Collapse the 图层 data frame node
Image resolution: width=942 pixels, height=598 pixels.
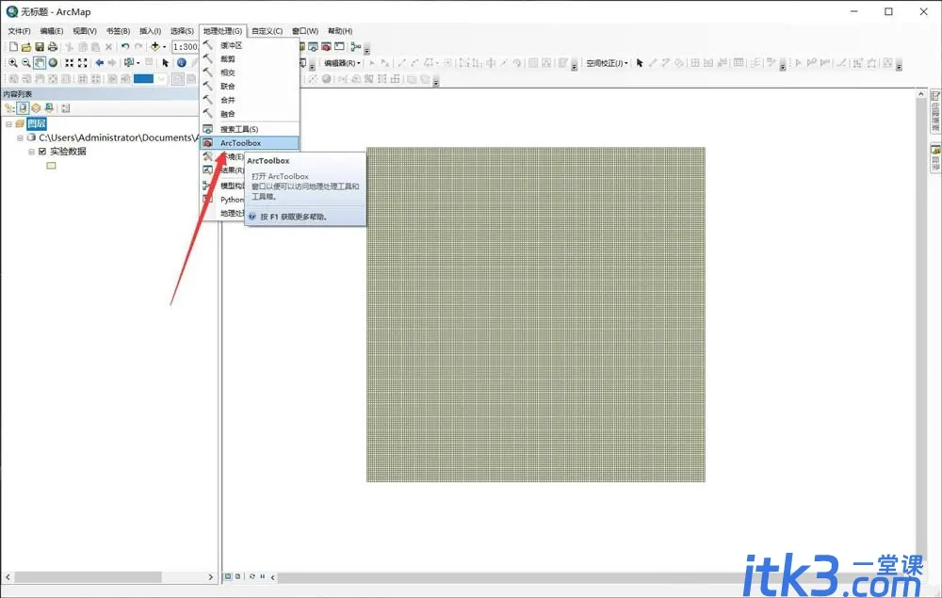pos(9,123)
